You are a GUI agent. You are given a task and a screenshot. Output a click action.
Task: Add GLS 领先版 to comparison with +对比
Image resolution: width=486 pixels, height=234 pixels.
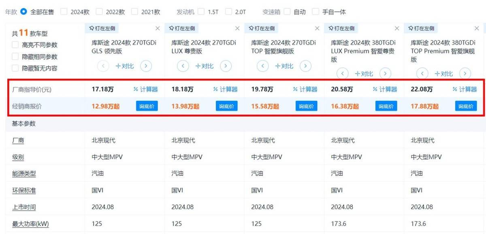click(125, 66)
